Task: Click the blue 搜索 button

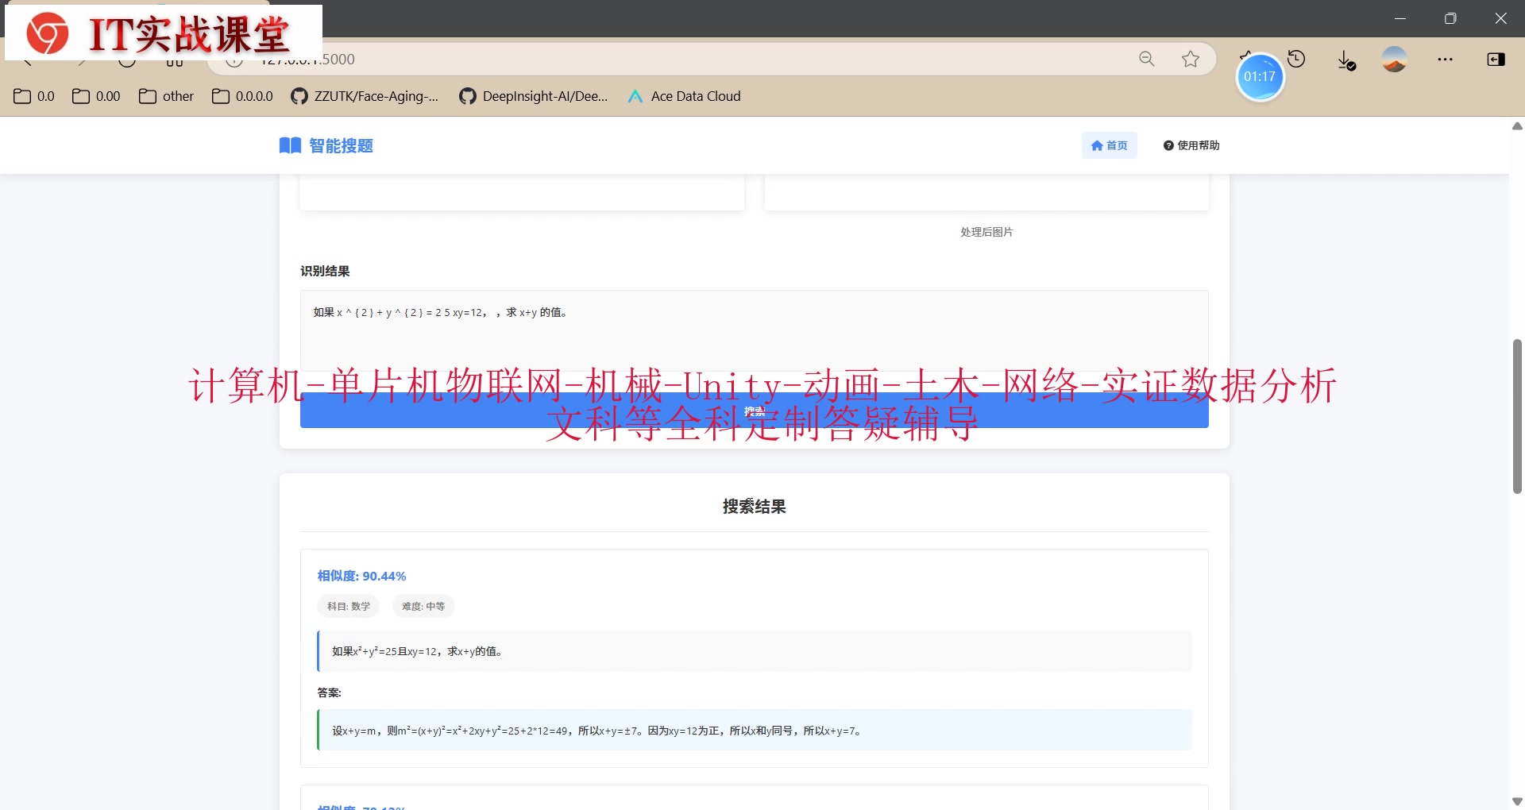Action: (x=754, y=411)
